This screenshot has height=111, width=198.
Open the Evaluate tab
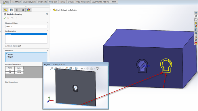point(71,2)
